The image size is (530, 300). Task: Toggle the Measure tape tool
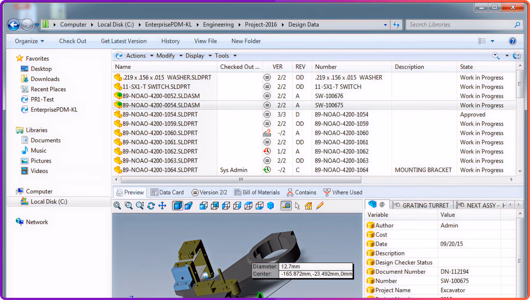[x=286, y=206]
